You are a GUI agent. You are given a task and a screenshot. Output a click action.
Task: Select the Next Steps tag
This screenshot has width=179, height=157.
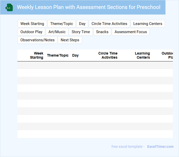pyautogui.click(x=70, y=40)
